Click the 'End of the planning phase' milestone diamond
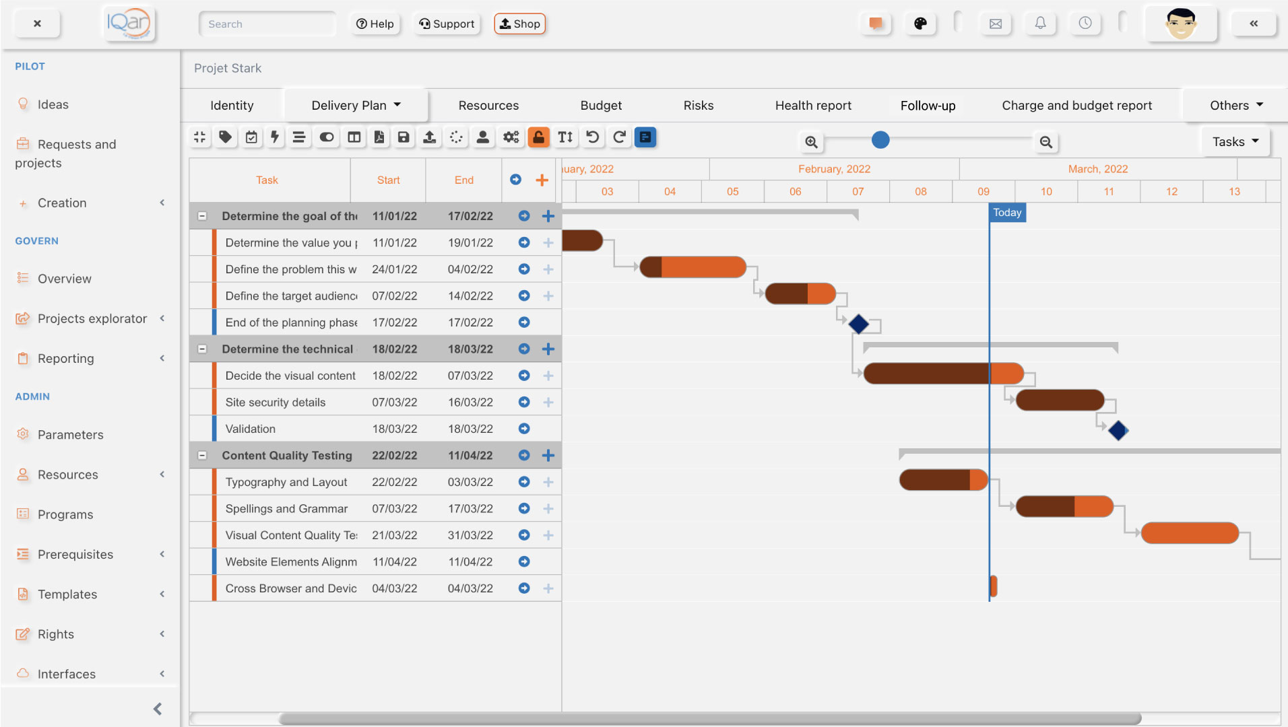This screenshot has height=727, width=1288. [x=858, y=324]
